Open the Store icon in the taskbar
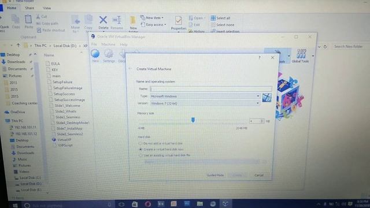The image size is (370, 208). [135, 204]
